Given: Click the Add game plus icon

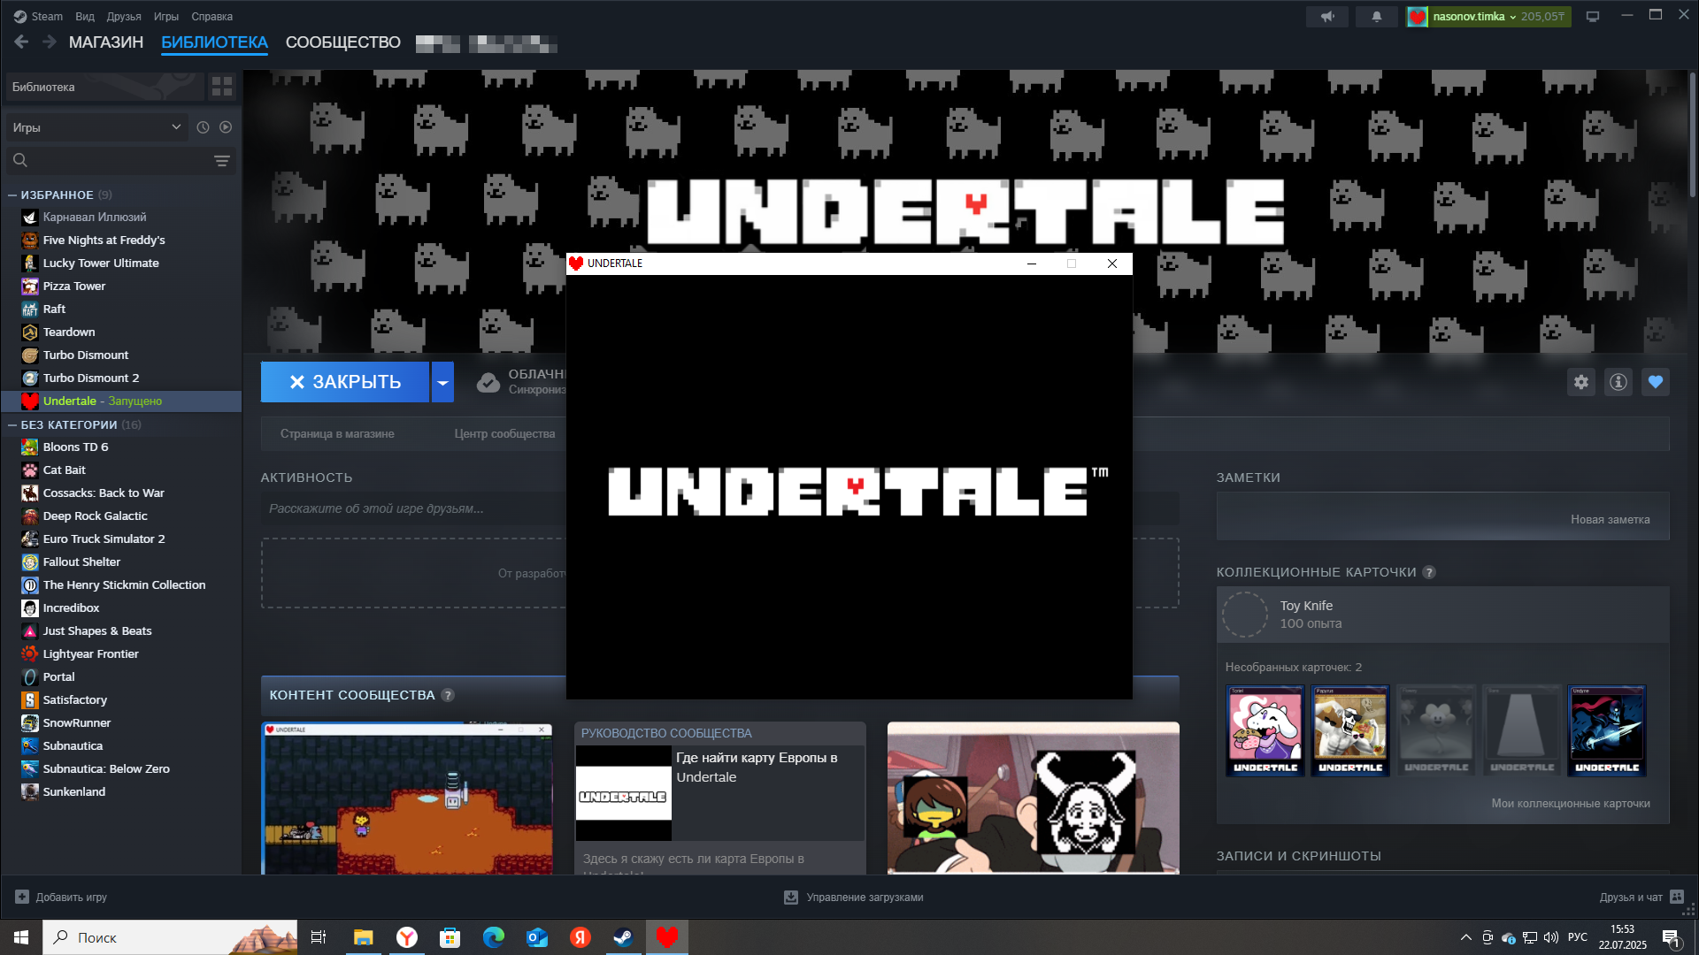Looking at the screenshot, I should [22, 897].
